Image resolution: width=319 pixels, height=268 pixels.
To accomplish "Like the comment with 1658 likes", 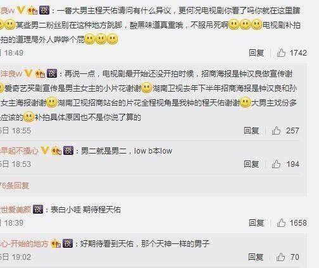I will pyautogui.click(x=281, y=222).
